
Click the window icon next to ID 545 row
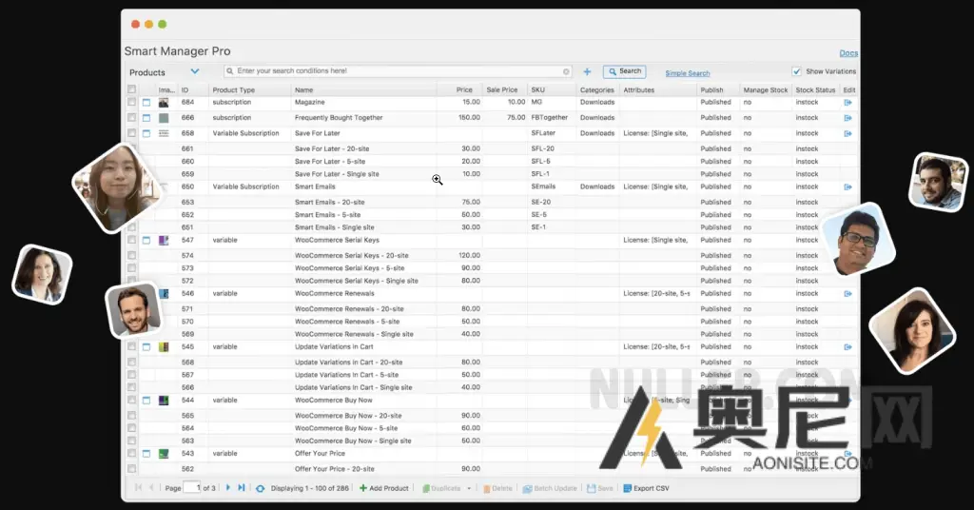click(x=146, y=347)
